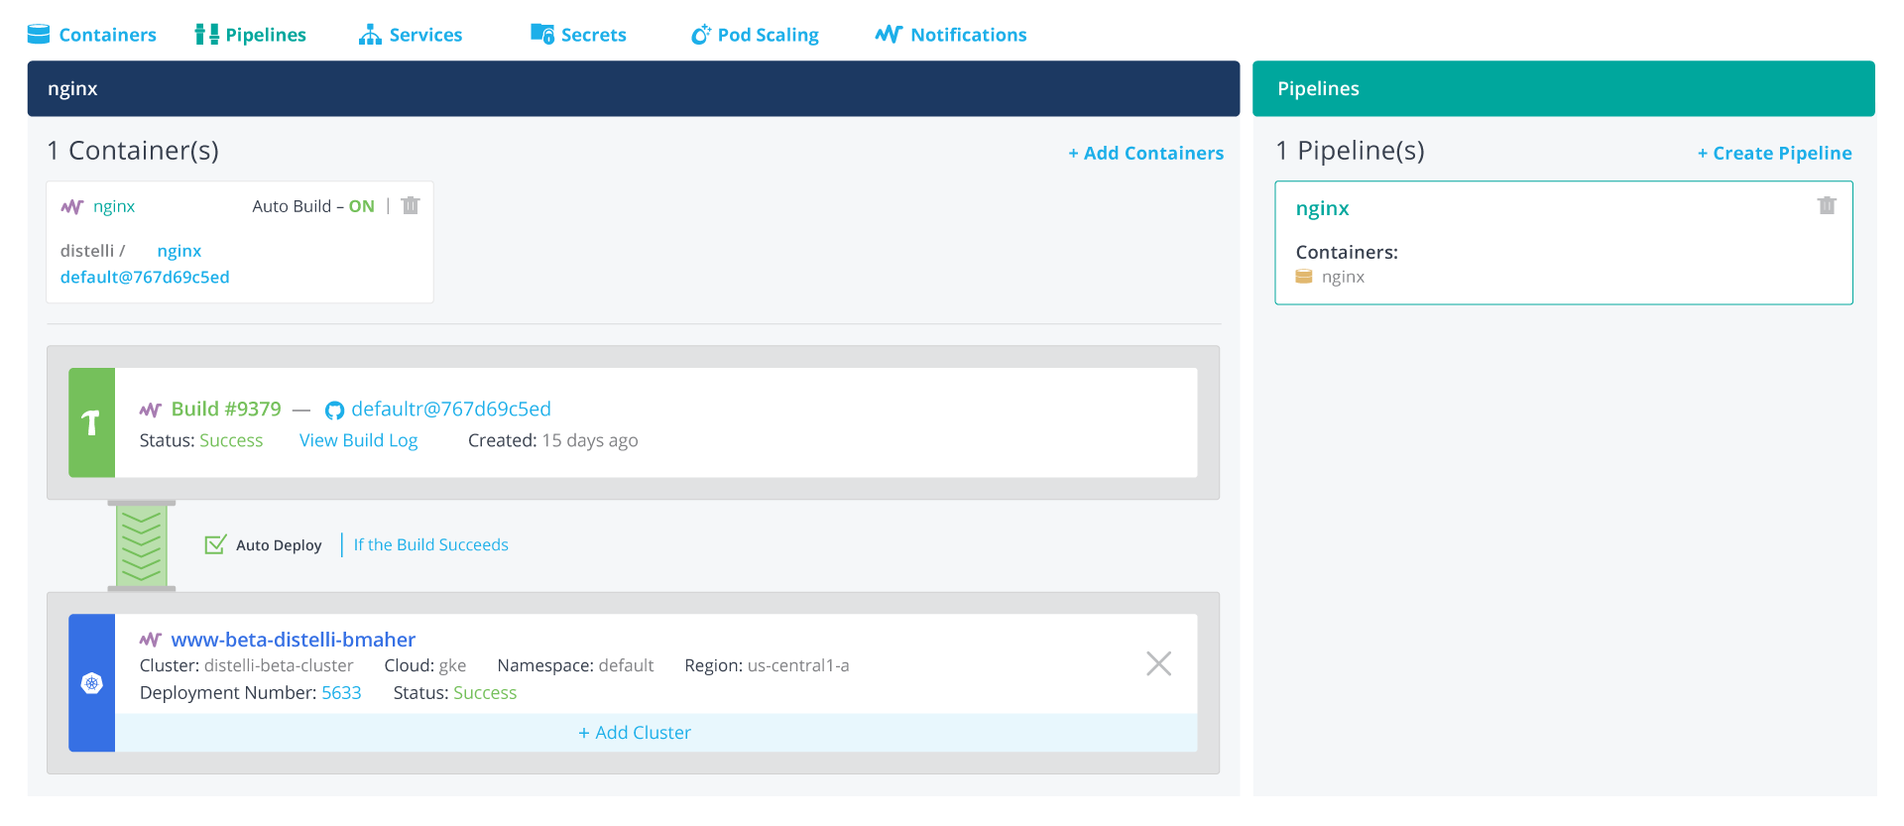Click the green hammer build icon
Viewport: 1904px width, 826px height.
(91, 423)
